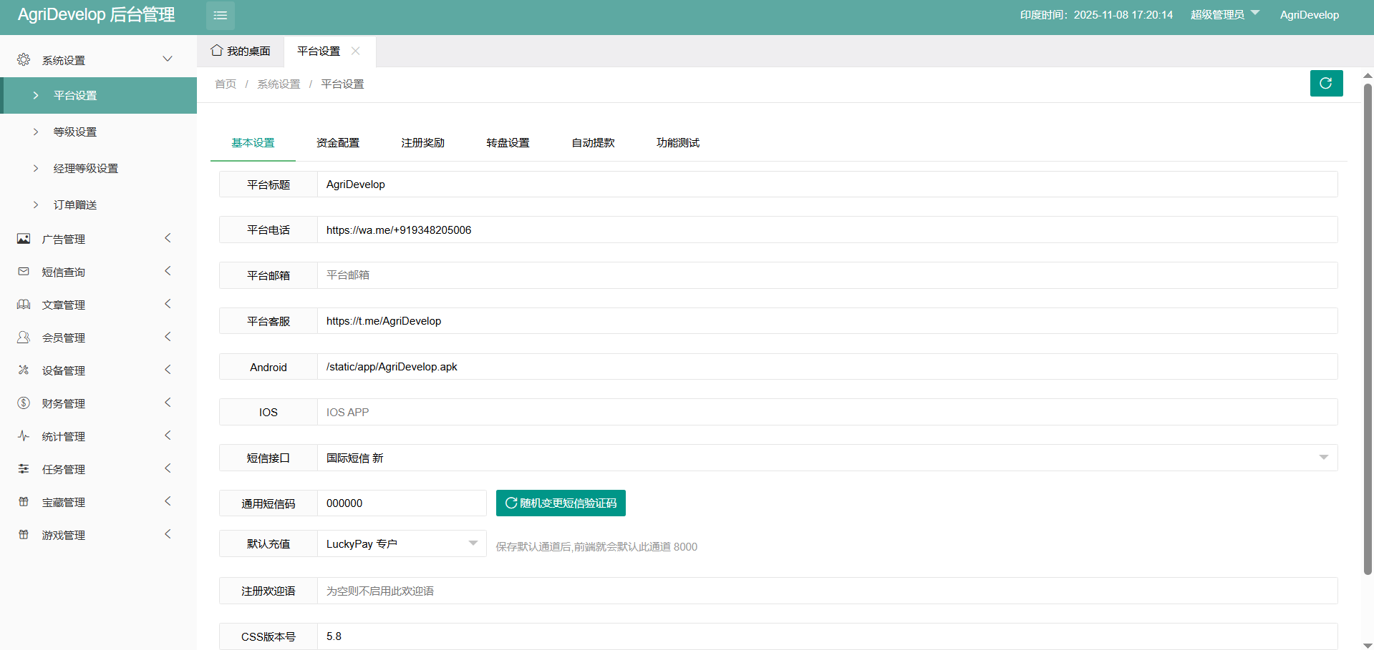Switch to the 资金配置 tab
This screenshot has width=1374, height=650.
pyautogui.click(x=338, y=143)
